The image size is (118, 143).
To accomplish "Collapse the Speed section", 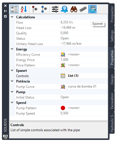I will point(12,102).
